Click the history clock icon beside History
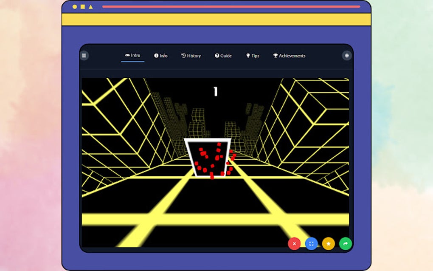 coord(184,55)
